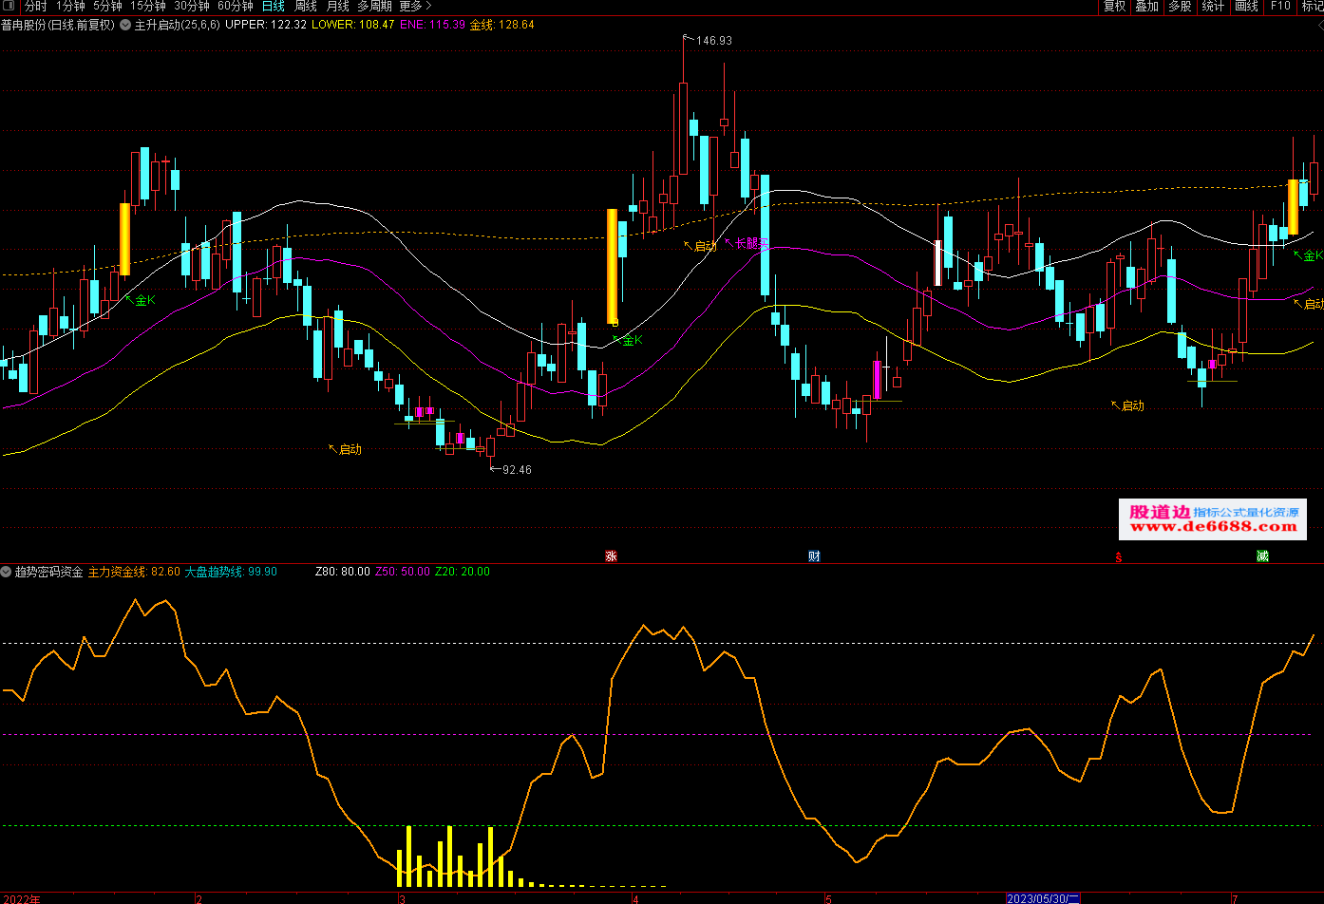The height and width of the screenshot is (904, 1324).
Task: Select the 1分钟 period tab
Action: point(70,7)
